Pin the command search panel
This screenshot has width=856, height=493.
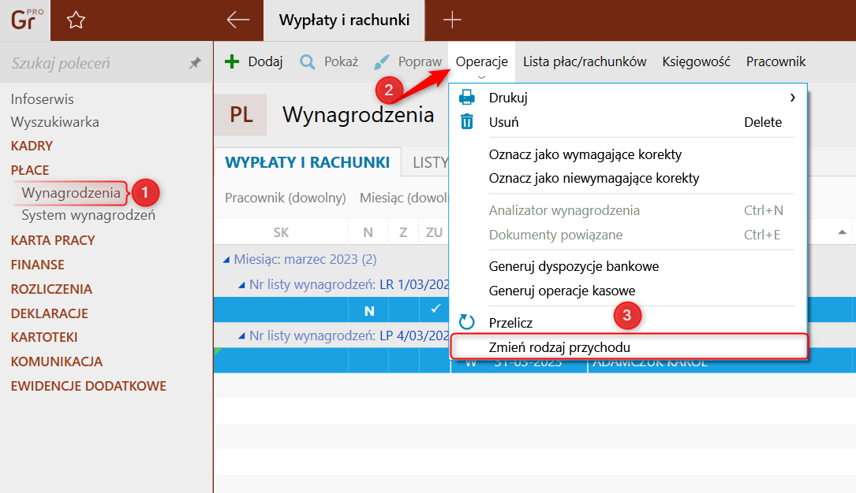pyautogui.click(x=195, y=63)
